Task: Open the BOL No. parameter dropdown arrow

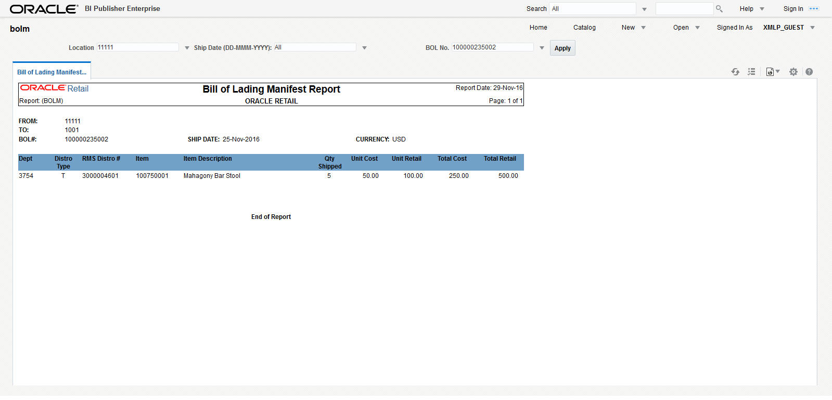Action: pyautogui.click(x=542, y=48)
